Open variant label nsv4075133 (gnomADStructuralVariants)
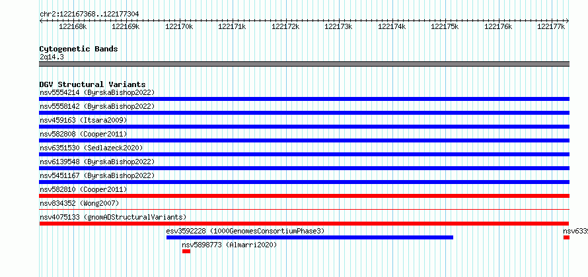The image size is (588, 277). point(113,217)
